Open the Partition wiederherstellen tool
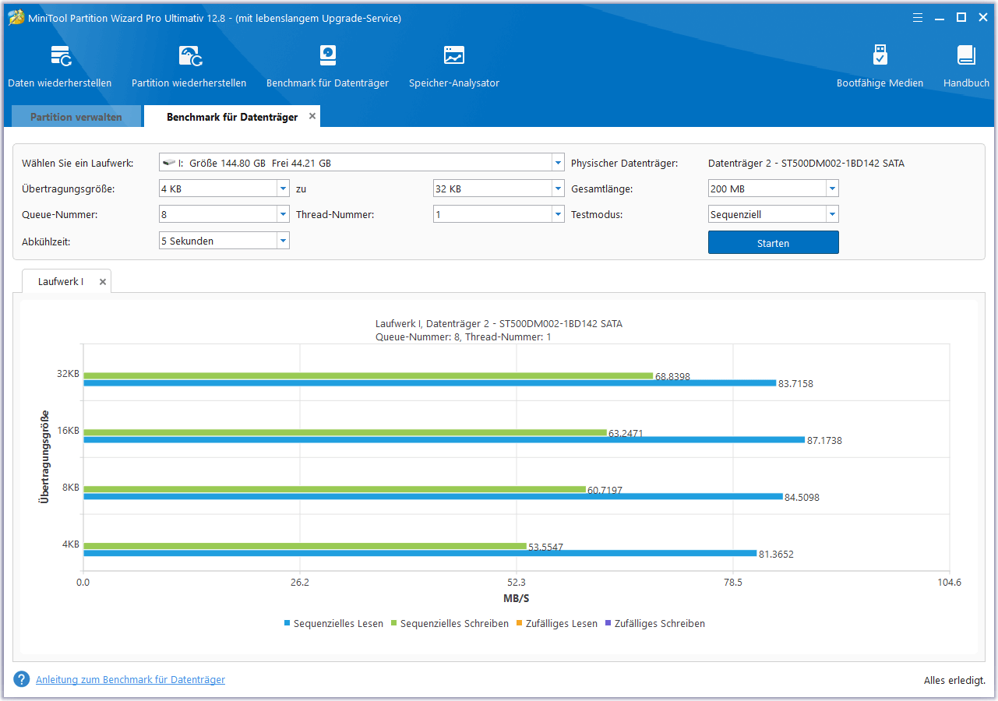The width and height of the screenshot is (998, 701). pos(189,57)
